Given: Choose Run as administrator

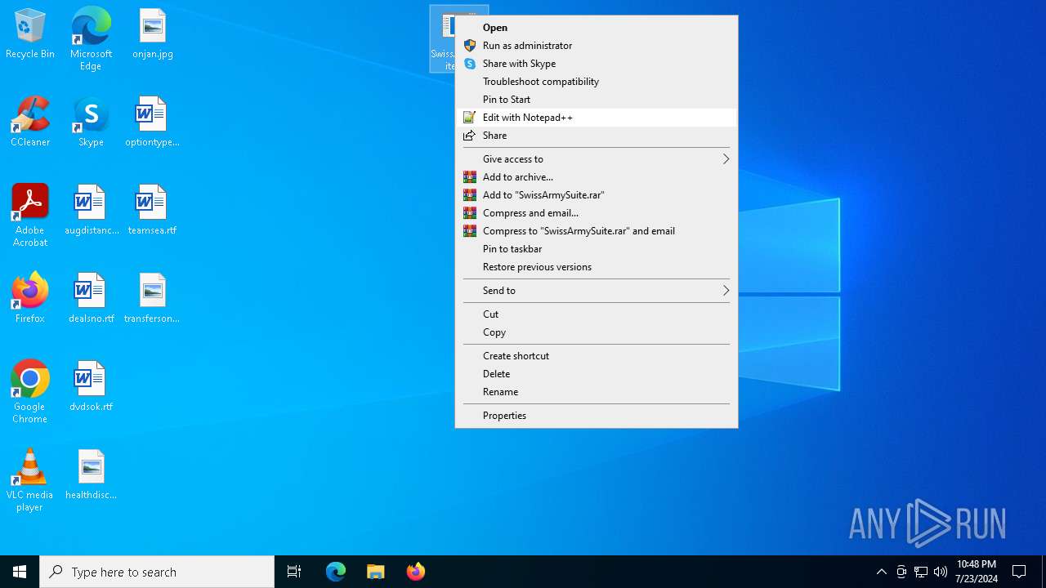Looking at the screenshot, I should tap(597, 46).
